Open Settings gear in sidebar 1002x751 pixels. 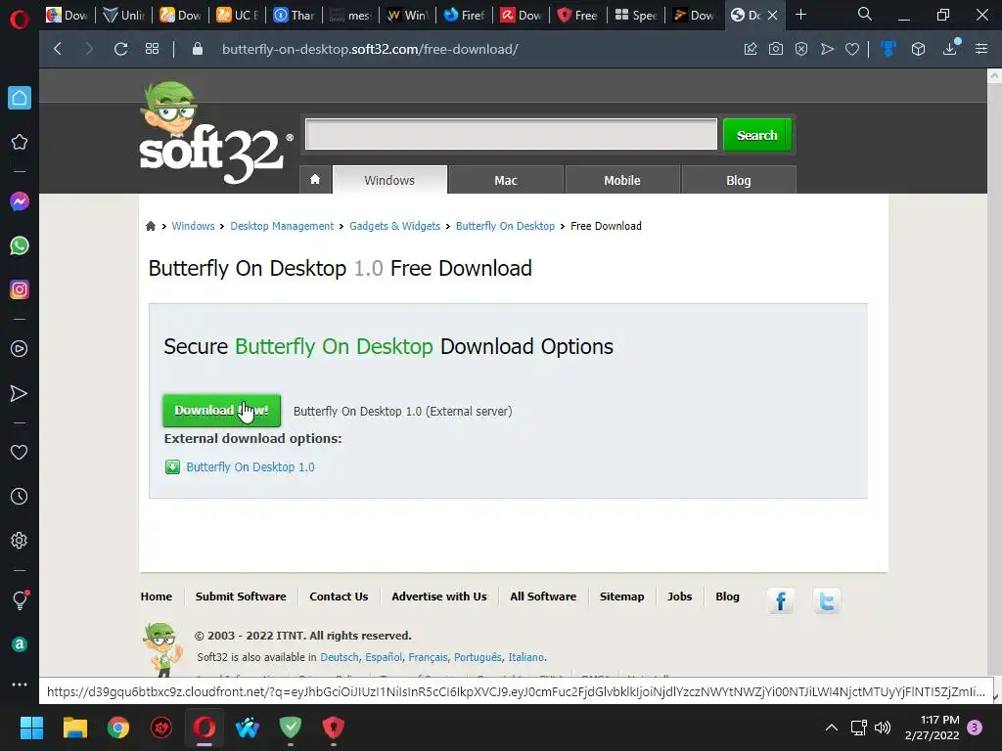(20, 540)
